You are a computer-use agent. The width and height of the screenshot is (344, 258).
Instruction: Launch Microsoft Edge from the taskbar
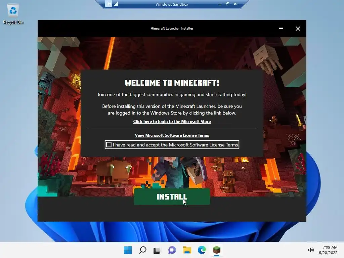202,250
